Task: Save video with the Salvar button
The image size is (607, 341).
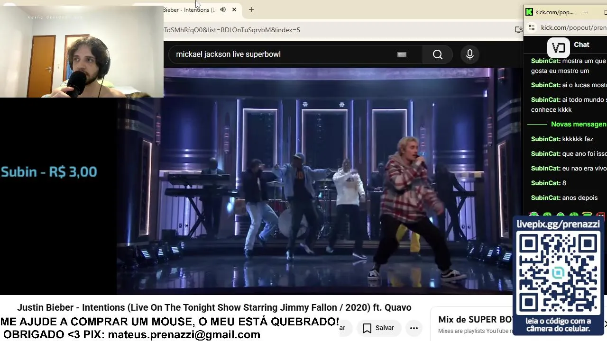Action: coord(378,328)
